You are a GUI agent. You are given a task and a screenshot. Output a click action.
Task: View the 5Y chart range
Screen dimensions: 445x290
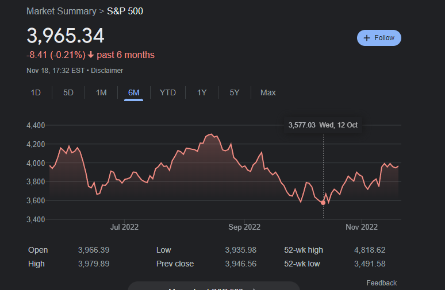pos(235,92)
